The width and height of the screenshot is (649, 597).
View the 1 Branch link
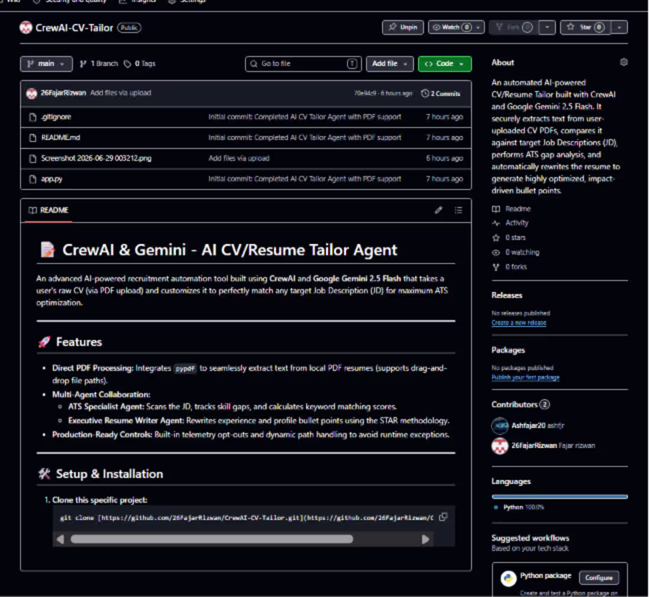(x=99, y=64)
